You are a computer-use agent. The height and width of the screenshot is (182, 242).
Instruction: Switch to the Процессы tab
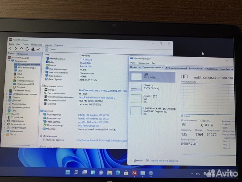pyautogui.click(x=135, y=67)
